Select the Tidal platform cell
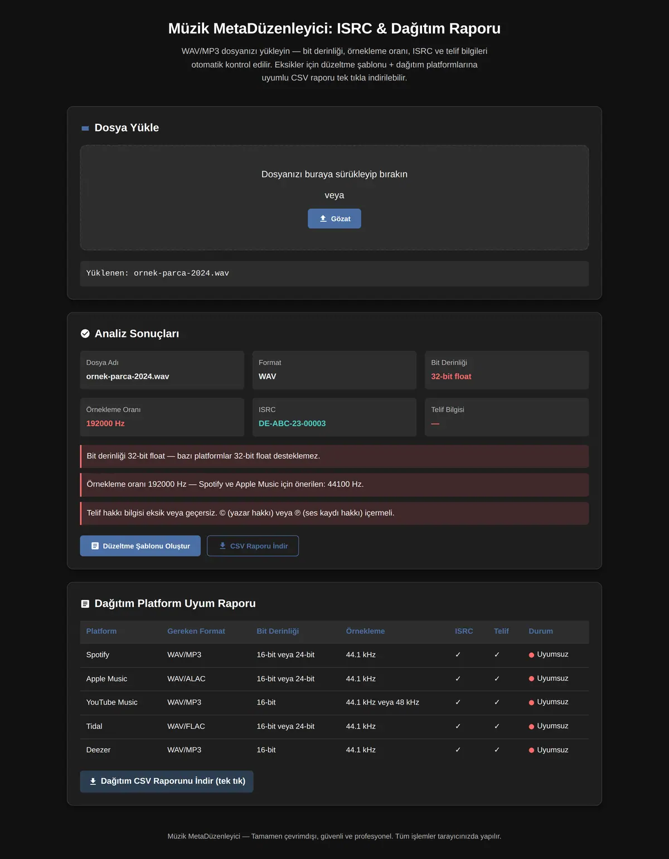 click(94, 726)
